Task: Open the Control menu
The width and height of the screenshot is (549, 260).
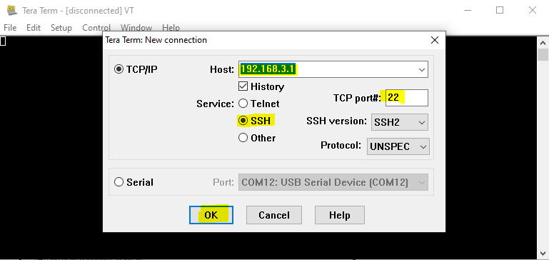Action: tap(96, 28)
